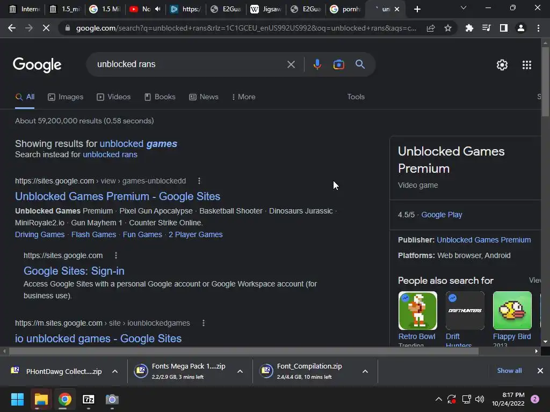Show all downloads
Viewport: 550px width, 412px height.
[x=509, y=371]
